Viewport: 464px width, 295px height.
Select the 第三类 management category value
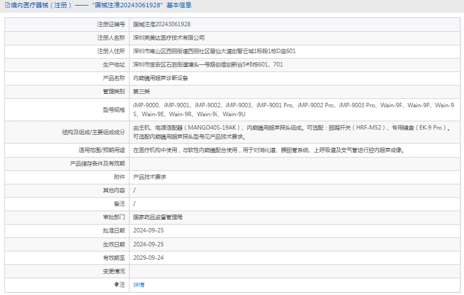click(141, 92)
